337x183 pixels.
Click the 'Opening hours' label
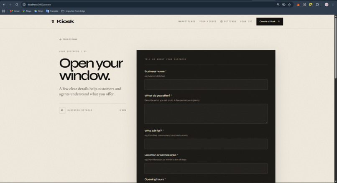point(154,179)
